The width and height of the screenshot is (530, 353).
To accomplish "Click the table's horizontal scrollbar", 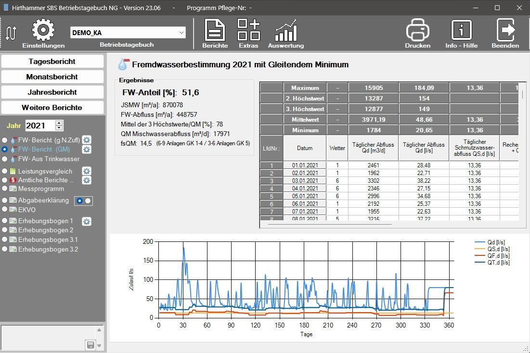I will (x=330, y=224).
